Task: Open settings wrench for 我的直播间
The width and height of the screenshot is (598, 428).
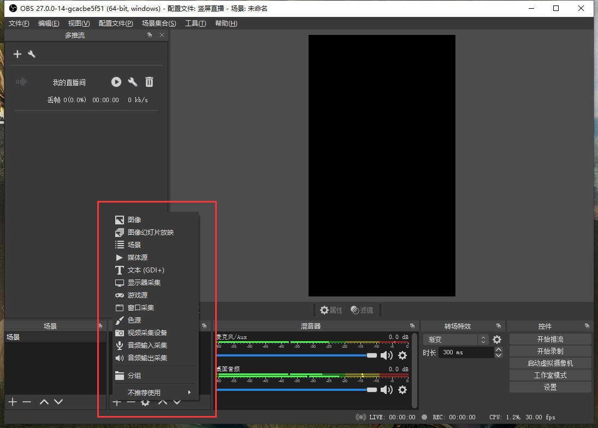Action: pyautogui.click(x=132, y=82)
